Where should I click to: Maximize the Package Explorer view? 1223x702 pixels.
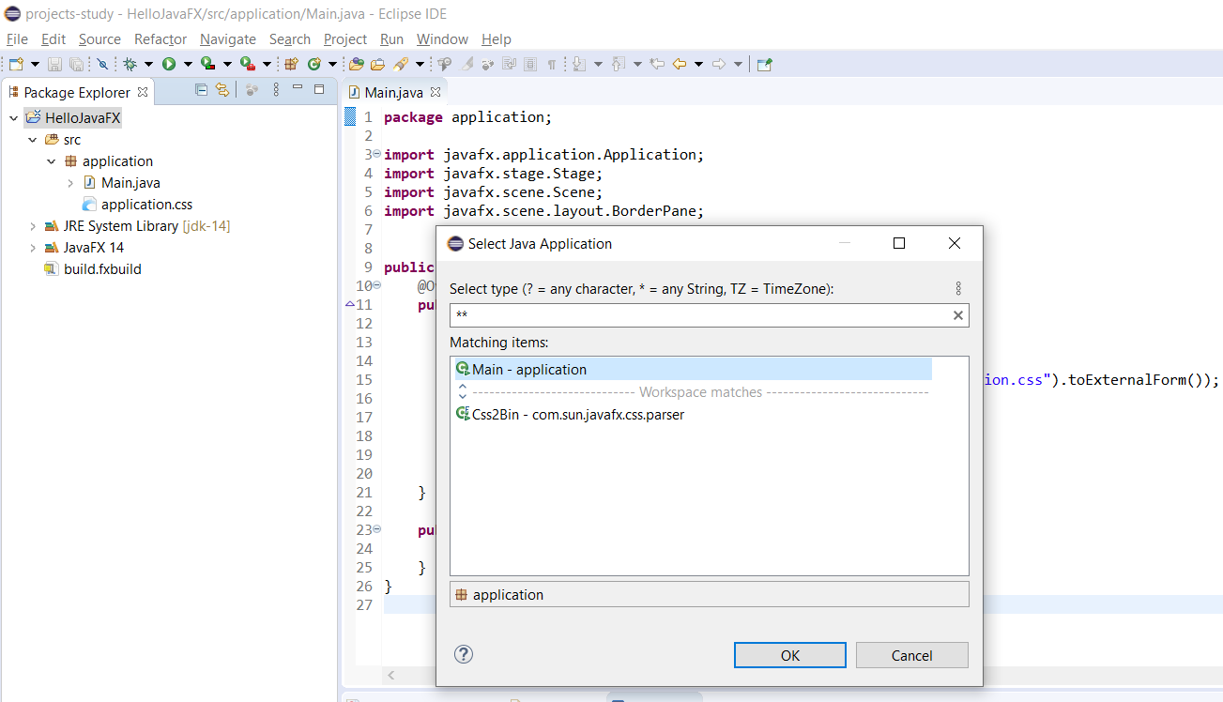coord(319,89)
